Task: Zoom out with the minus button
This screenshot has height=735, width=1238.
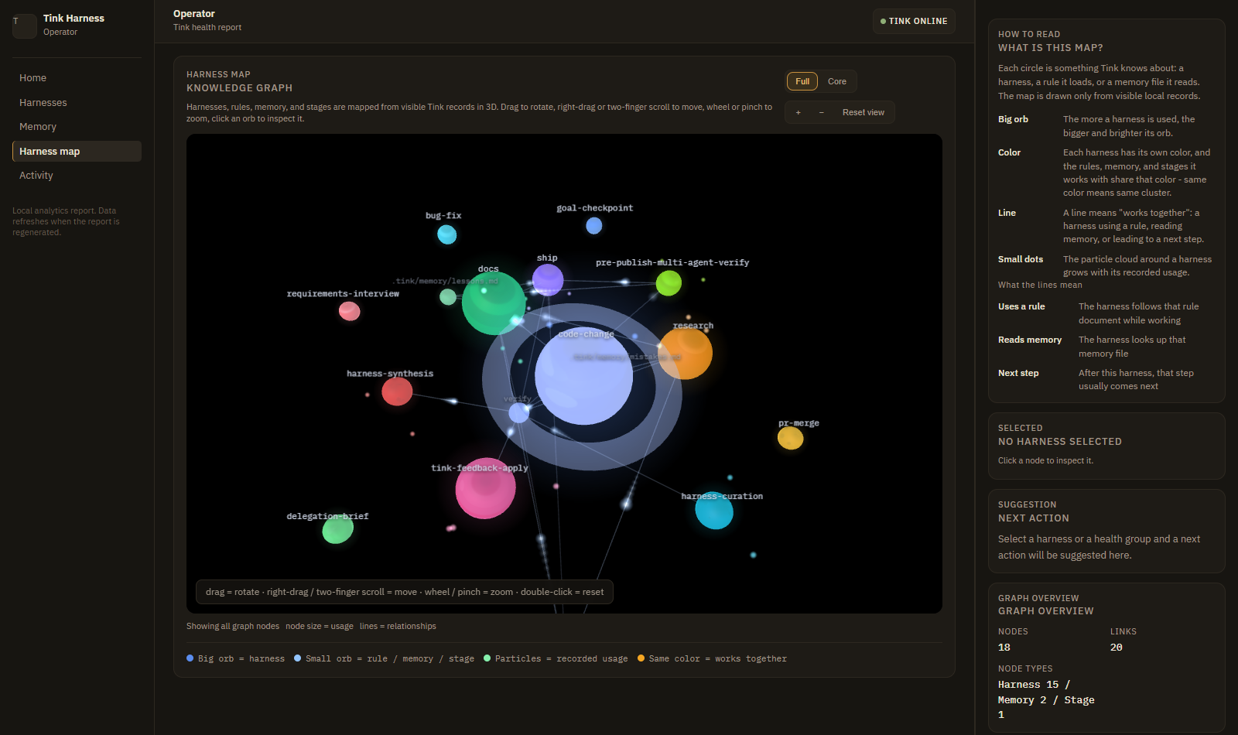Action: [821, 112]
